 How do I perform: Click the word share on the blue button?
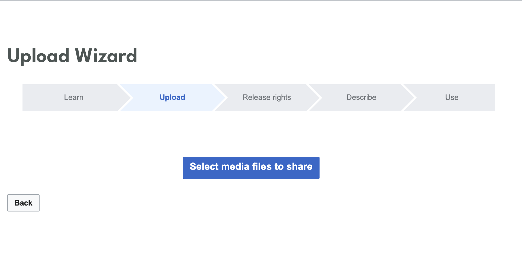(299, 167)
